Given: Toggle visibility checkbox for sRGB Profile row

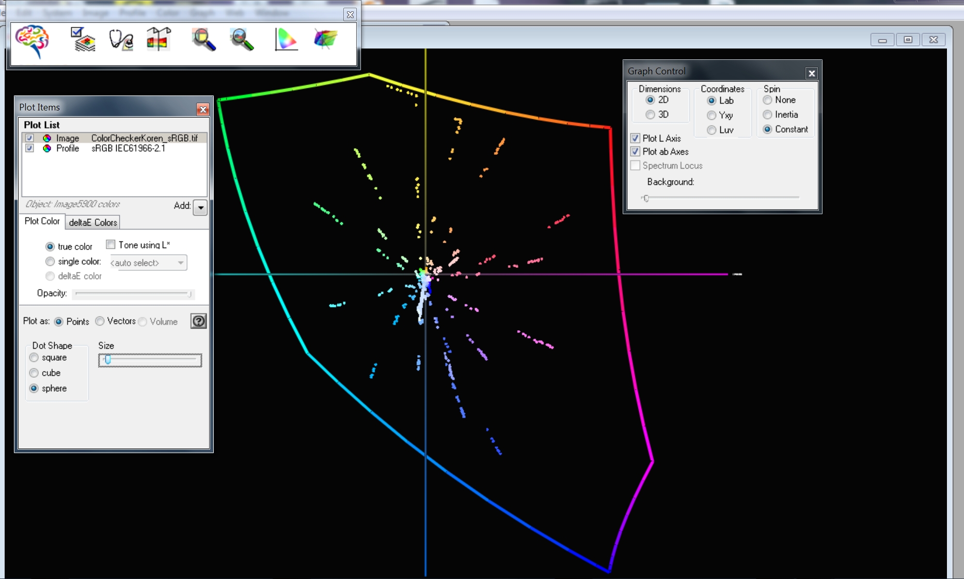Looking at the screenshot, I should pos(29,148).
